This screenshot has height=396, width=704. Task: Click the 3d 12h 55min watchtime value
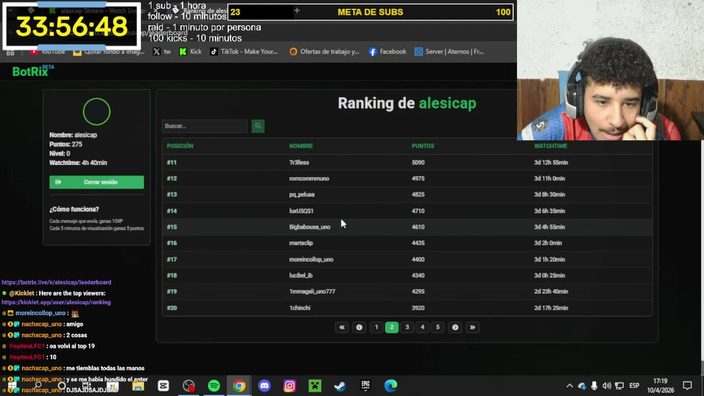coord(551,163)
